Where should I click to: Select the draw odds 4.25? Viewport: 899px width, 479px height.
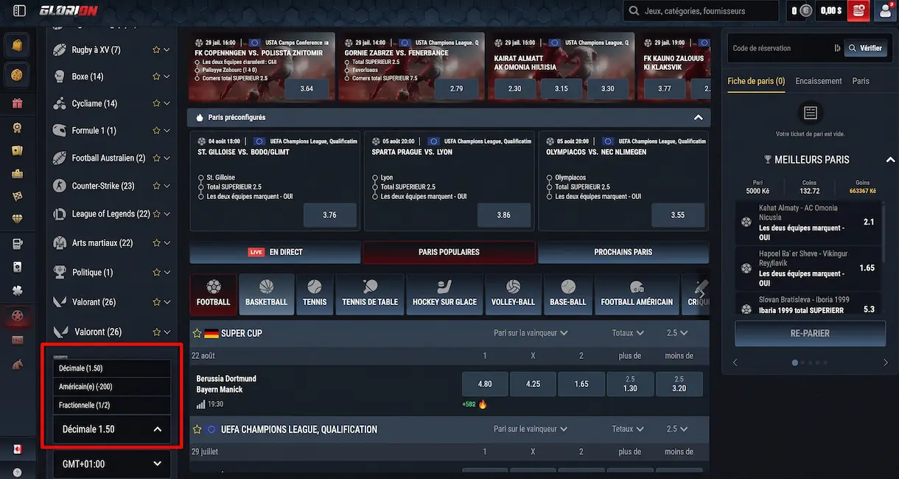click(533, 384)
